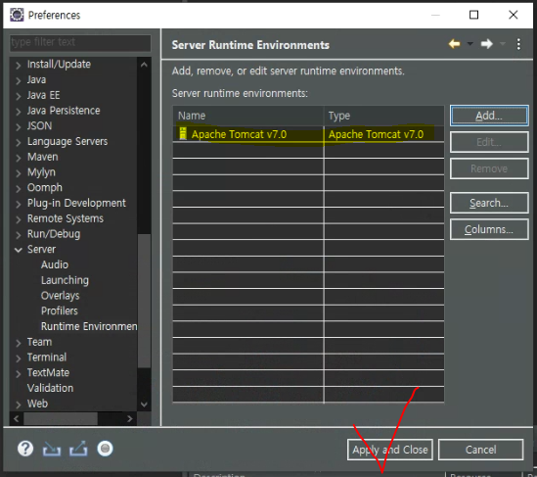Click the tree horizontal scrollbar thumb
Viewport: 537px width, 477px height.
point(61,418)
